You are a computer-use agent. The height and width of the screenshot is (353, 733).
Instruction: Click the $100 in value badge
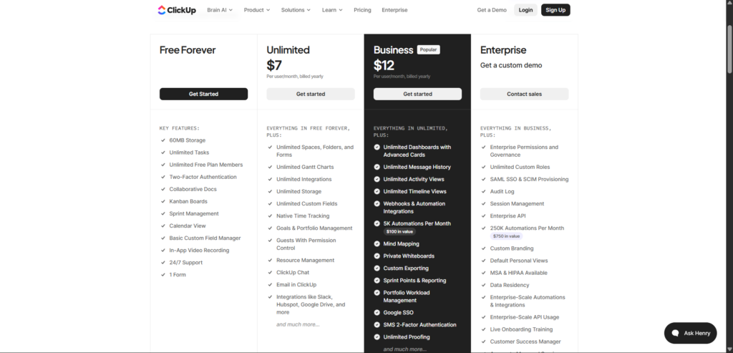[399, 231]
